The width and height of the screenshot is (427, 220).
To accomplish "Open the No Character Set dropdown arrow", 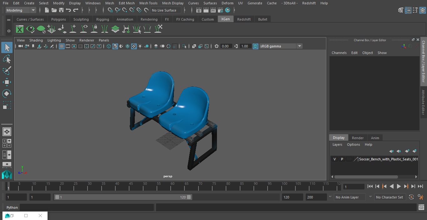I will [370, 197].
